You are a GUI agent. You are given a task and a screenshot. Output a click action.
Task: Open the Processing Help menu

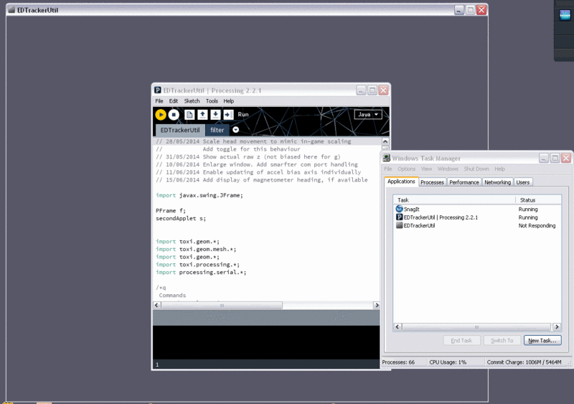pyautogui.click(x=228, y=101)
